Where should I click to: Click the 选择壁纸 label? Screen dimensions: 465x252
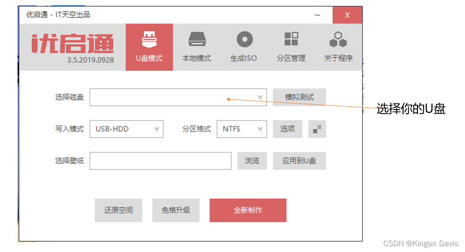point(69,161)
